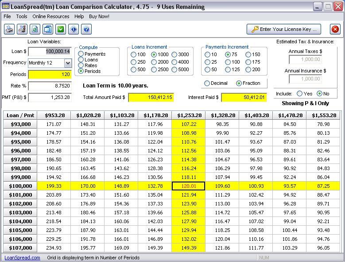Set Payments Increment to 10
The width and height of the screenshot is (345, 262).
207,54
